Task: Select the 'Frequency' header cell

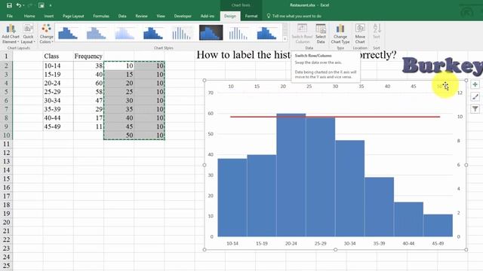Action: coord(88,56)
